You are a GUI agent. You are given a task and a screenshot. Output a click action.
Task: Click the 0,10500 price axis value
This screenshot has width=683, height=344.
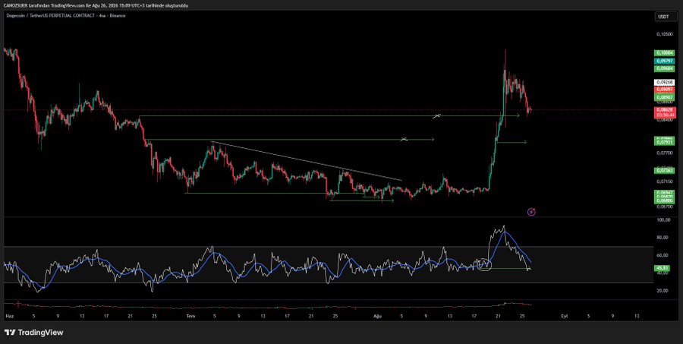tap(663, 33)
